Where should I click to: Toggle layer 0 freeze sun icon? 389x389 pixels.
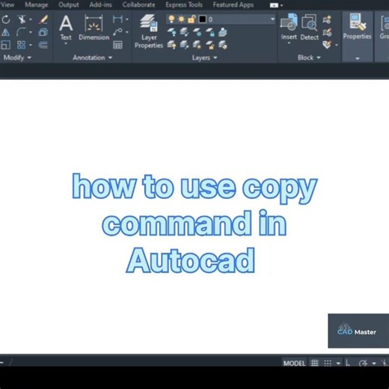click(x=181, y=19)
